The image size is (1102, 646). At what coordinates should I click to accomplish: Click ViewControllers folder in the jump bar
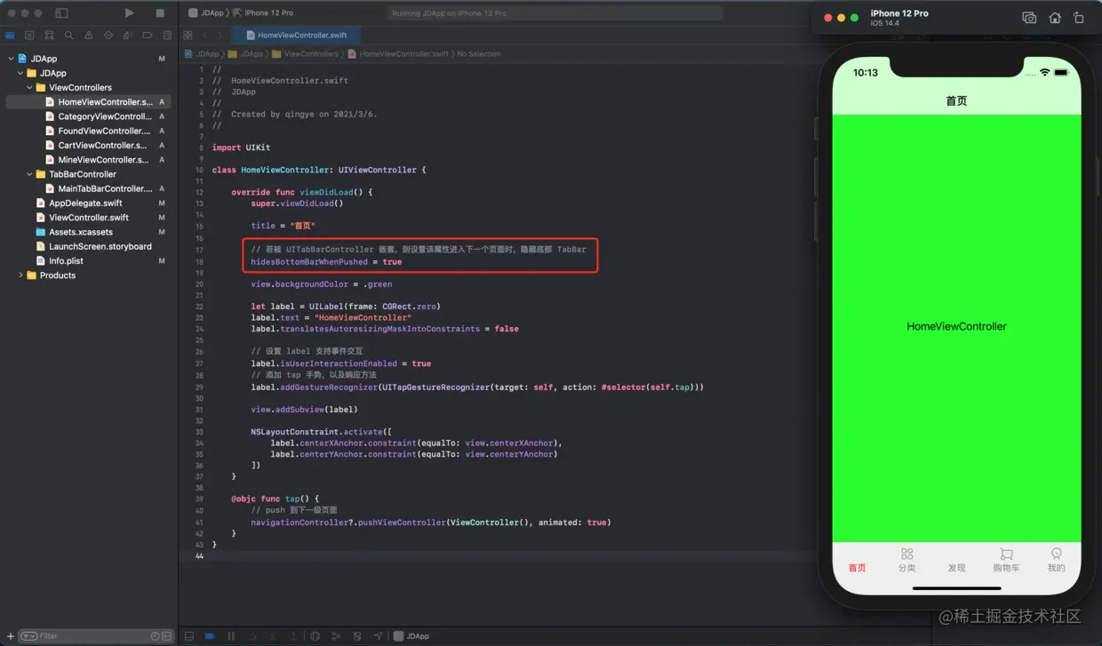point(306,54)
